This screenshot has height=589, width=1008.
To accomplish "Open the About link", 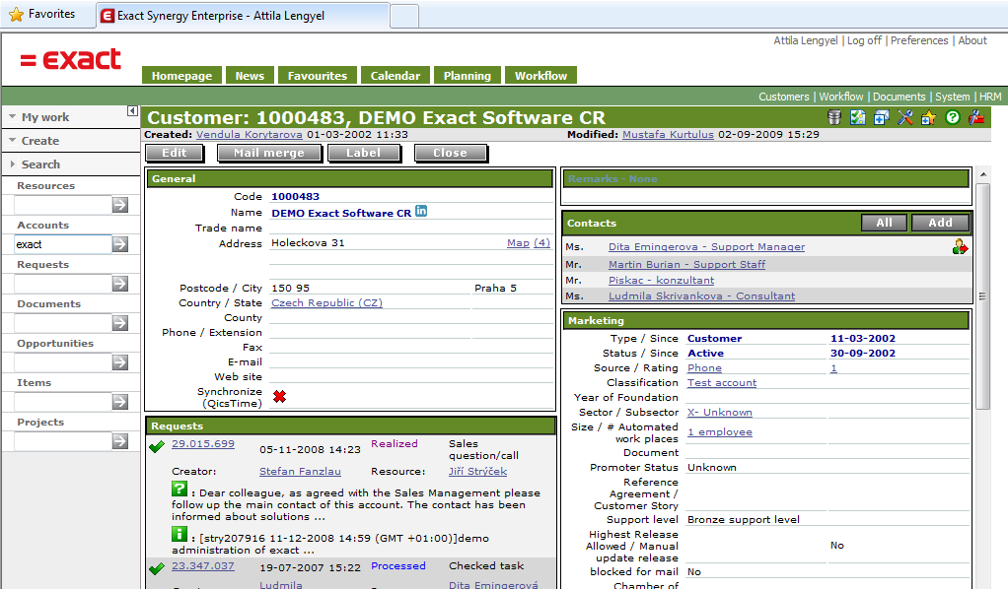I will tap(972, 40).
